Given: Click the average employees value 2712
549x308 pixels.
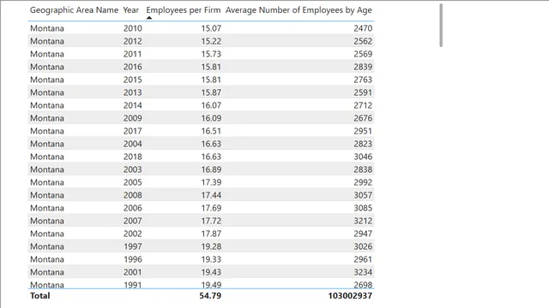Looking at the screenshot, I should coord(363,105).
